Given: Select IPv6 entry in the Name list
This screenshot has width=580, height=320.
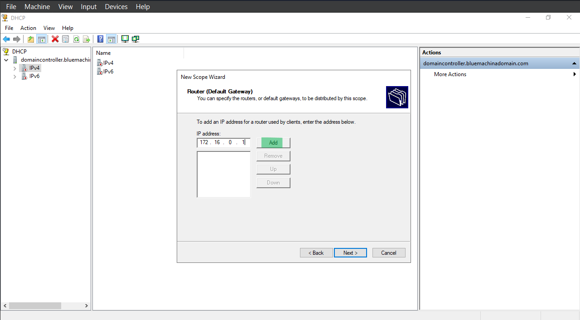Looking at the screenshot, I should tap(108, 72).
